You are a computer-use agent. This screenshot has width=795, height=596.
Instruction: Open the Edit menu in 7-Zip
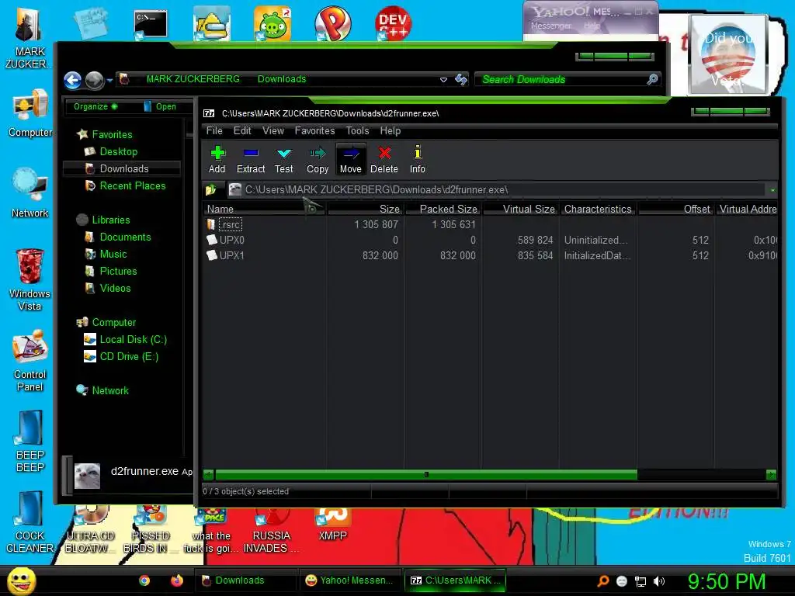pos(242,130)
